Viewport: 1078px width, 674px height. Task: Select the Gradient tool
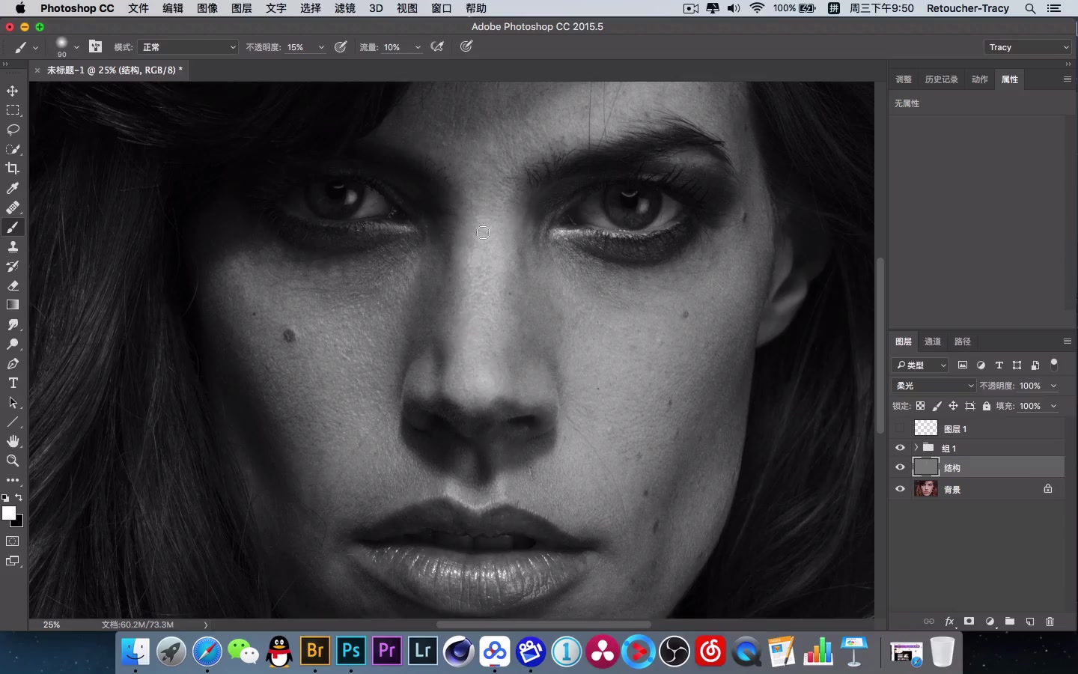pyautogui.click(x=13, y=305)
